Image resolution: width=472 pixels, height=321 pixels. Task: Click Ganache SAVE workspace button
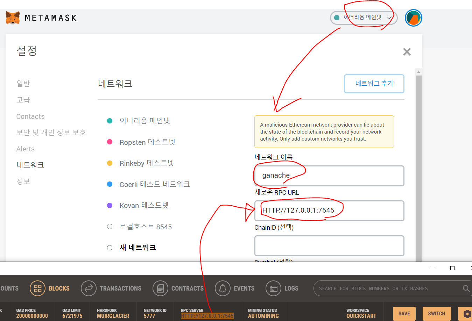[x=404, y=314]
